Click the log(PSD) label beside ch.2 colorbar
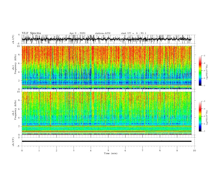Image resolution: width=219 pixels, height=169 pixels. point(207,118)
